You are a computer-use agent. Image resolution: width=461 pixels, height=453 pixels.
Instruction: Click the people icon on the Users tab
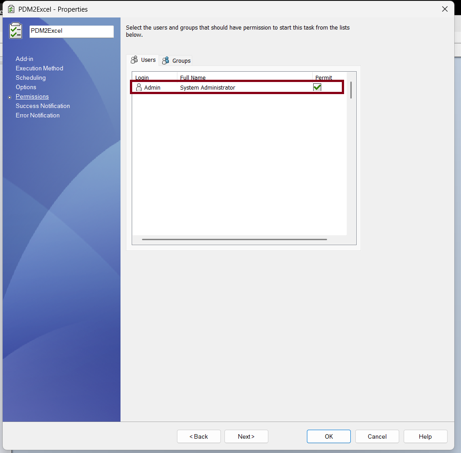(134, 60)
